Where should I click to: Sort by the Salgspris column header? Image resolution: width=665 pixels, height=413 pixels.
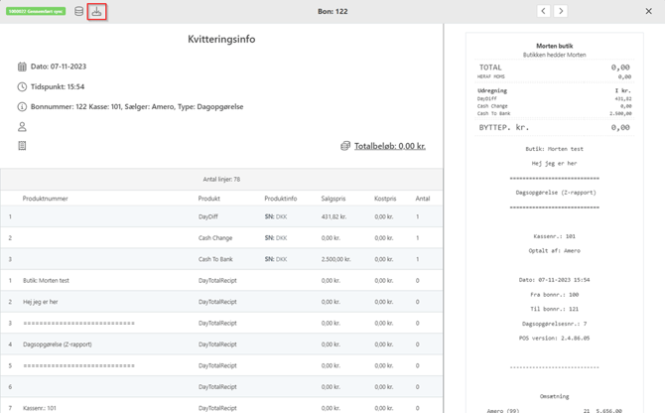tap(333, 199)
